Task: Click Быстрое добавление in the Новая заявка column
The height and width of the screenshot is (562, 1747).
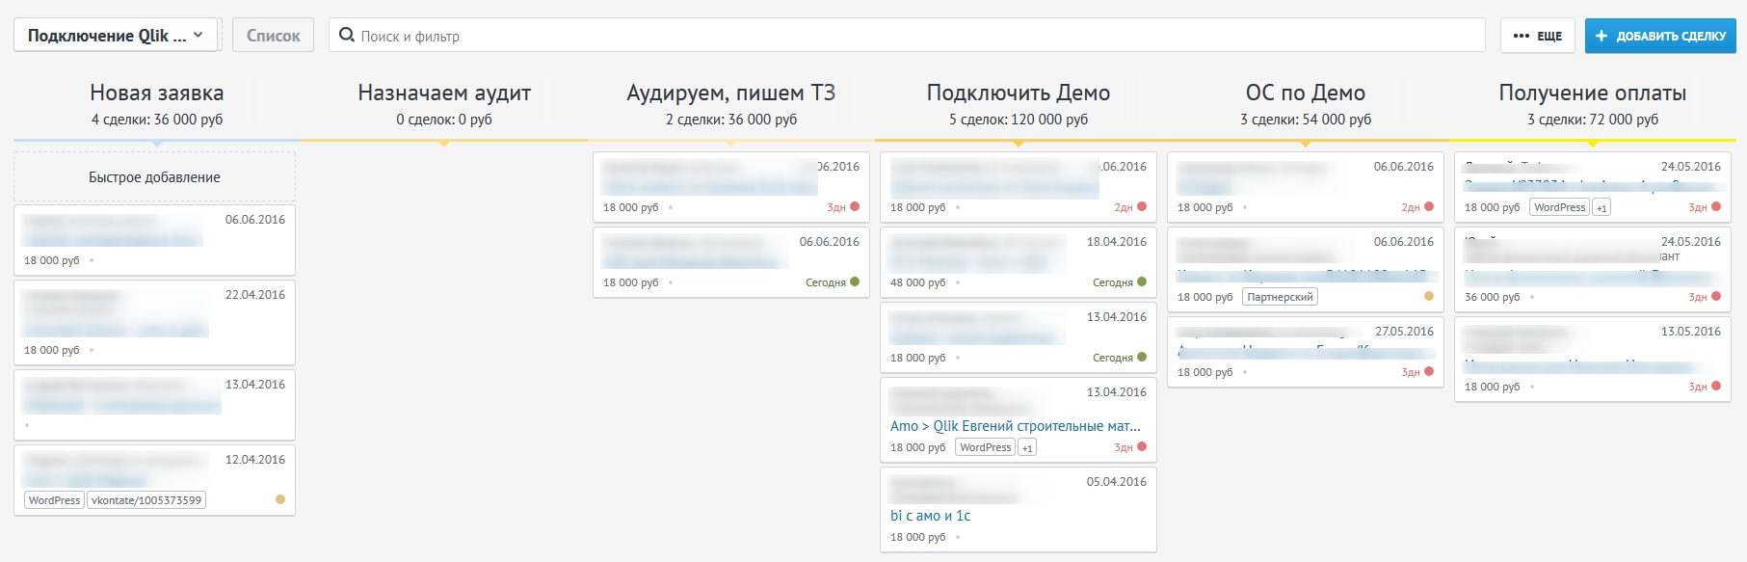Action: [154, 177]
